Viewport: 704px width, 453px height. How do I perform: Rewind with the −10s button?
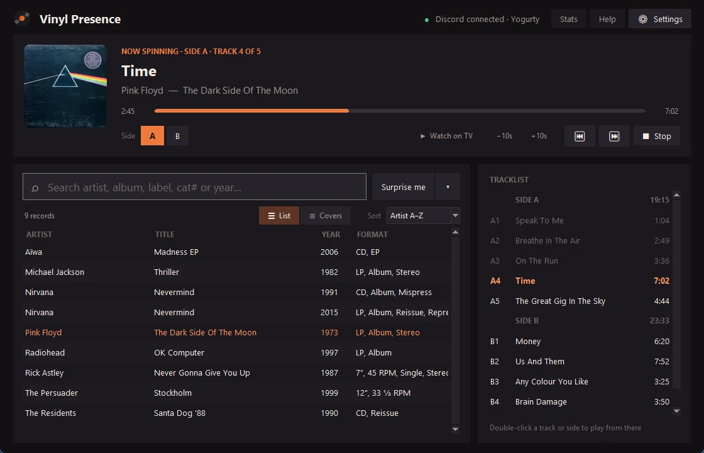click(504, 136)
